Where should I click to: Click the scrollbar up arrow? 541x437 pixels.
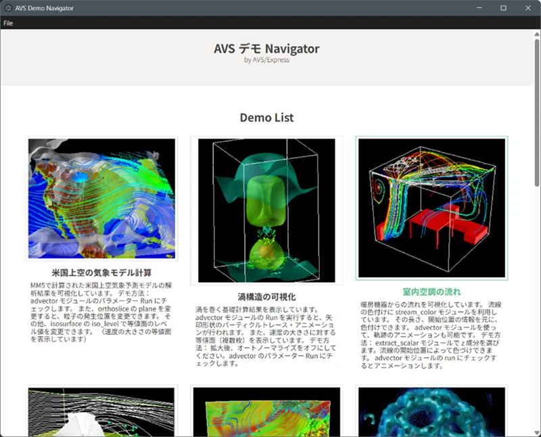[x=537, y=34]
